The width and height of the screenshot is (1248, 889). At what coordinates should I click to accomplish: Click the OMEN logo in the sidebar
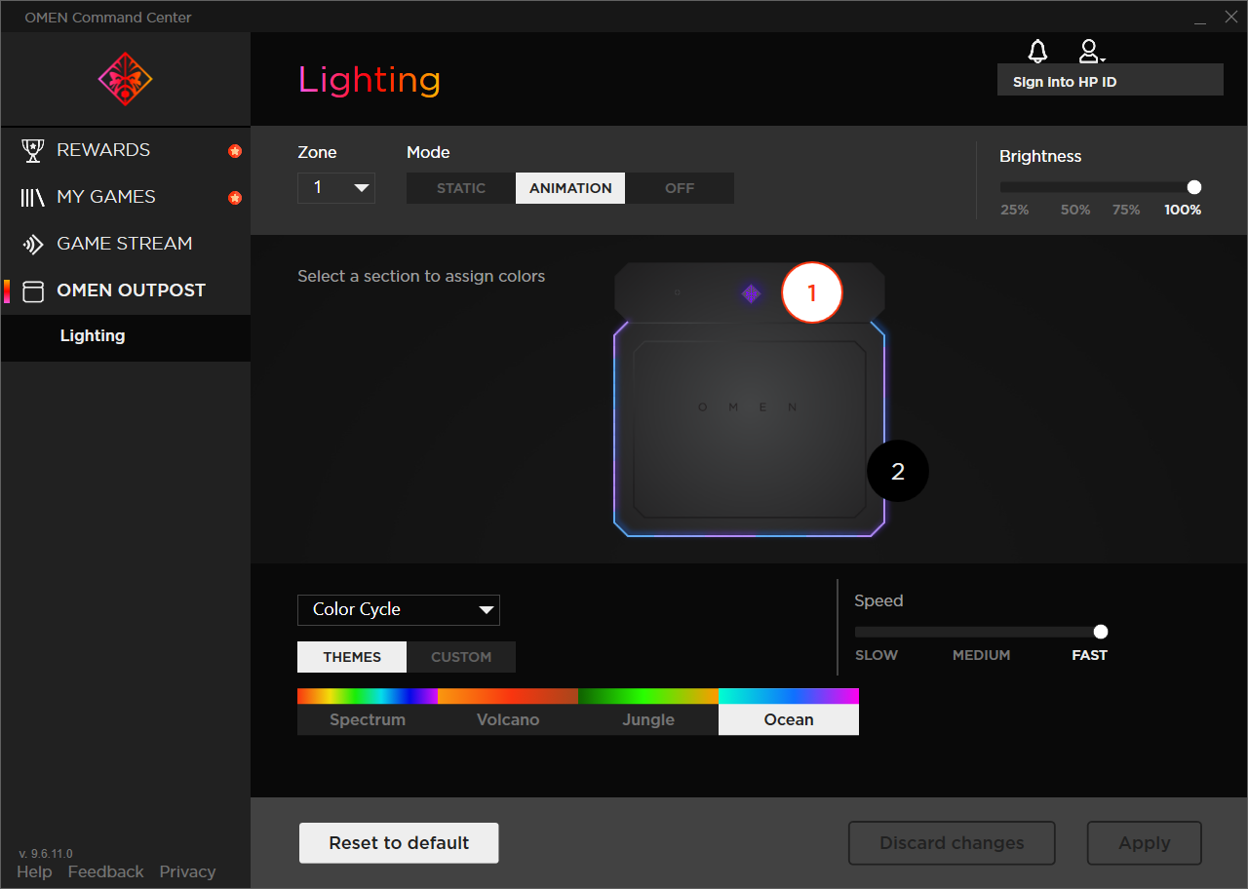coord(125,79)
